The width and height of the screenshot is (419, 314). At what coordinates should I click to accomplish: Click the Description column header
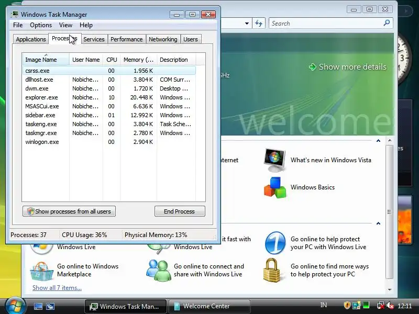177,60
